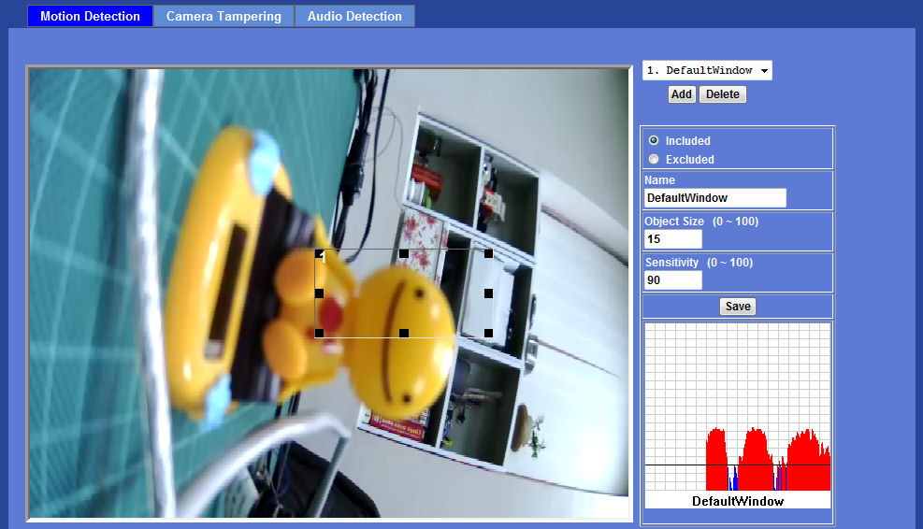Click the dropdown arrow beside DefaultWindow

764,71
